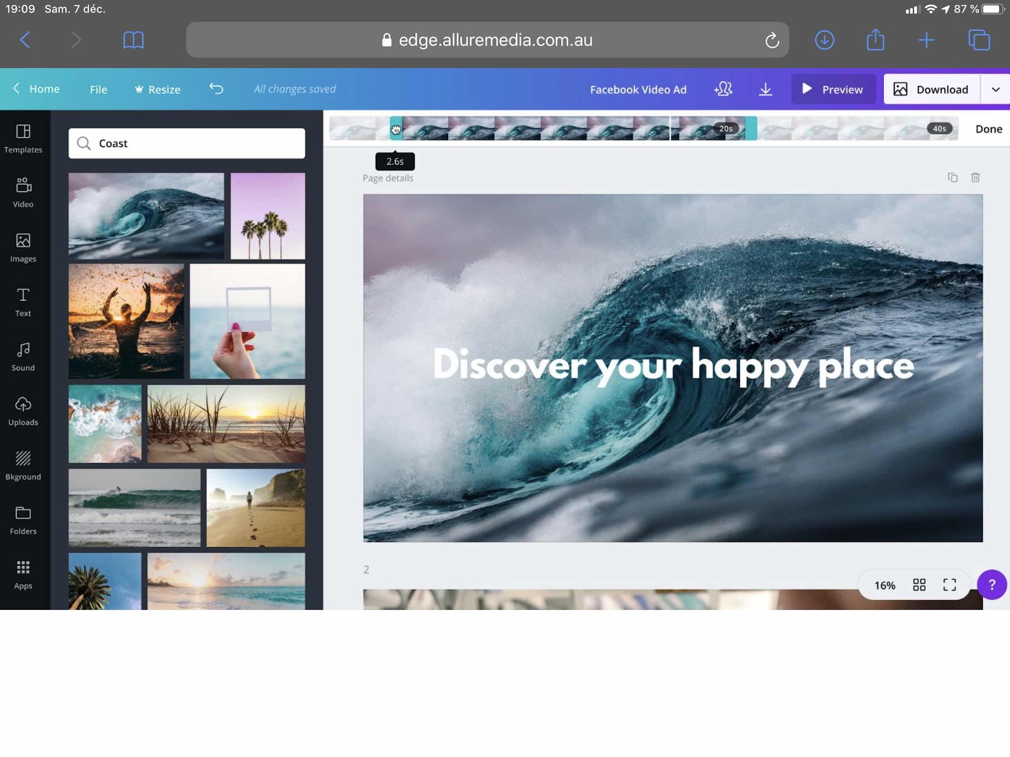Click the undo arrow icon

(217, 89)
